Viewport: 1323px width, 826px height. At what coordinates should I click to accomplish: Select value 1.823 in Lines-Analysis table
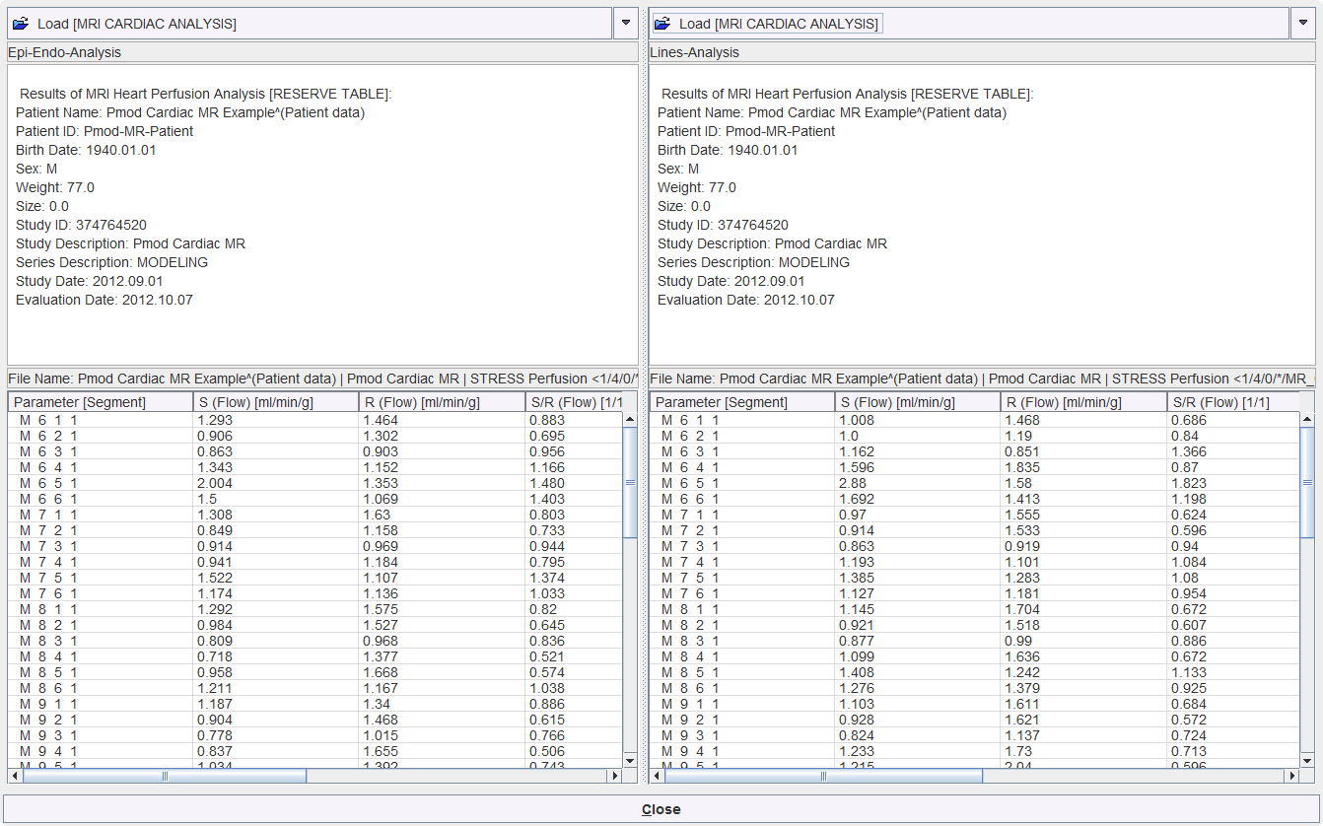click(x=1188, y=483)
